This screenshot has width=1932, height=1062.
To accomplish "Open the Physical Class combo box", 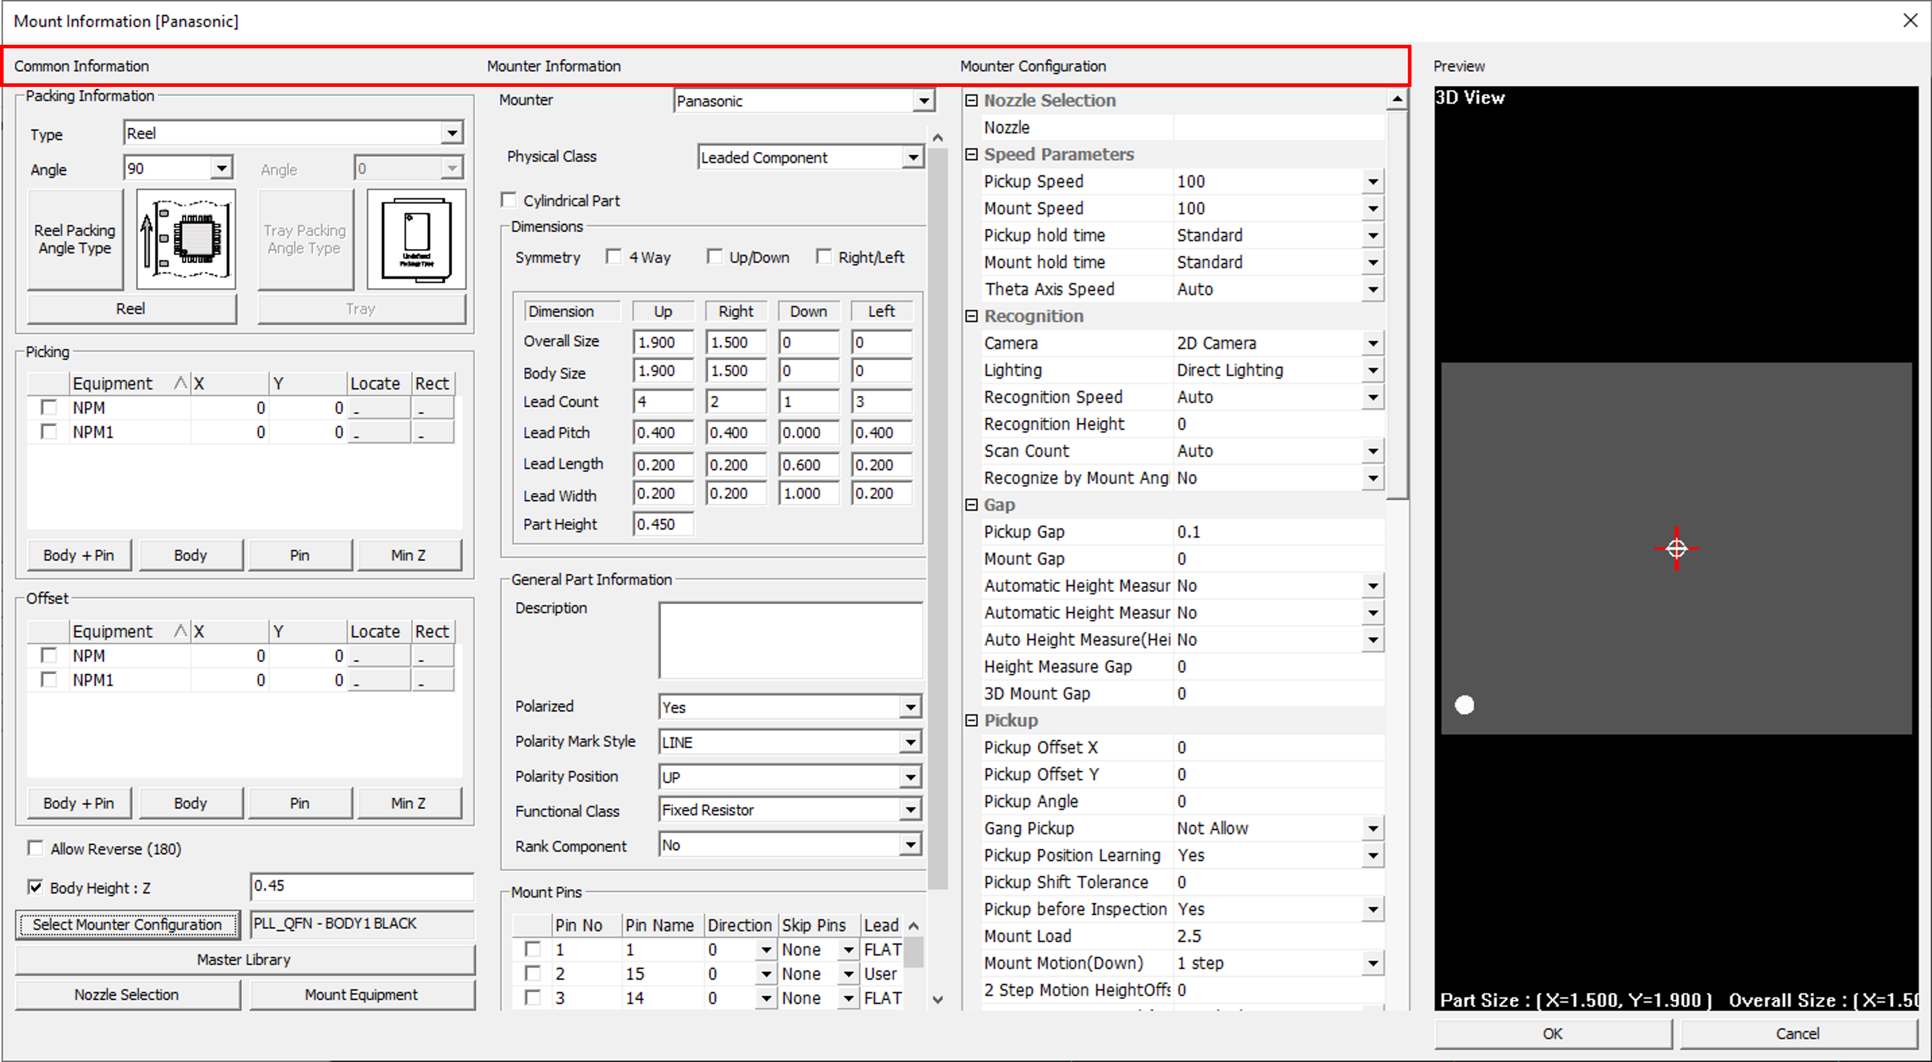I will 912,157.
